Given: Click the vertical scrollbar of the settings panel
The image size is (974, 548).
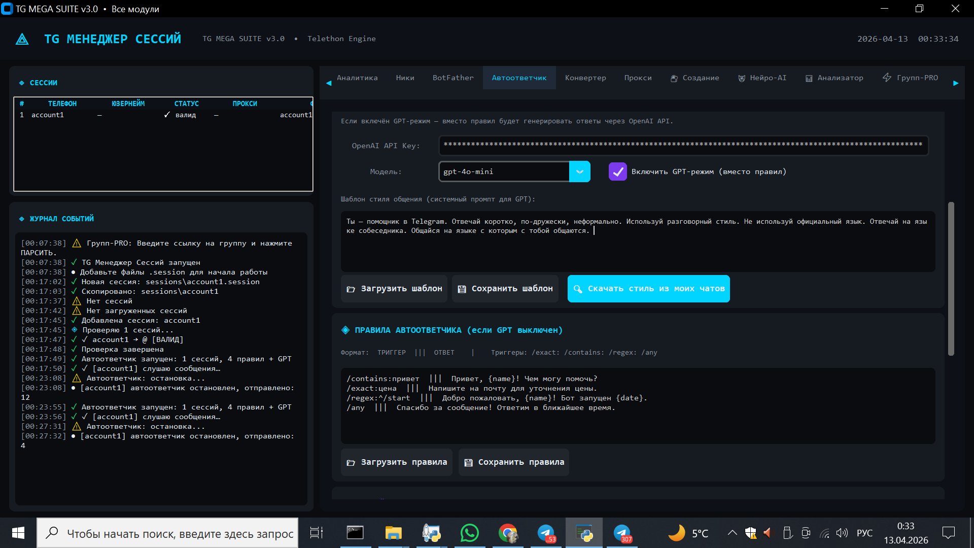Looking at the screenshot, I should pos(951,279).
